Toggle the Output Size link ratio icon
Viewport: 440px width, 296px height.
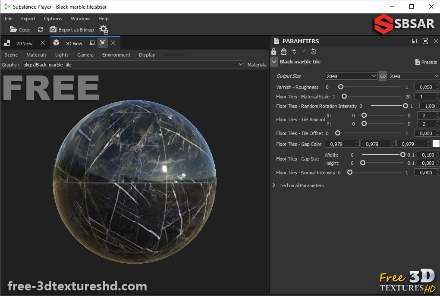click(x=383, y=76)
